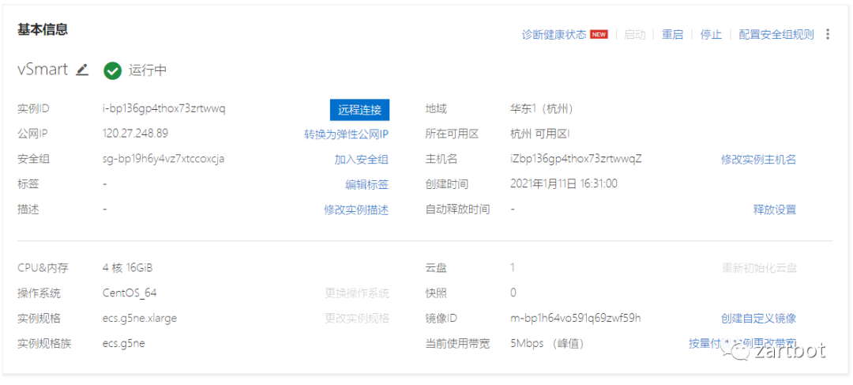Click the greyed 重新初始化云盘 link
The width and height of the screenshot is (853, 385).
click(760, 268)
